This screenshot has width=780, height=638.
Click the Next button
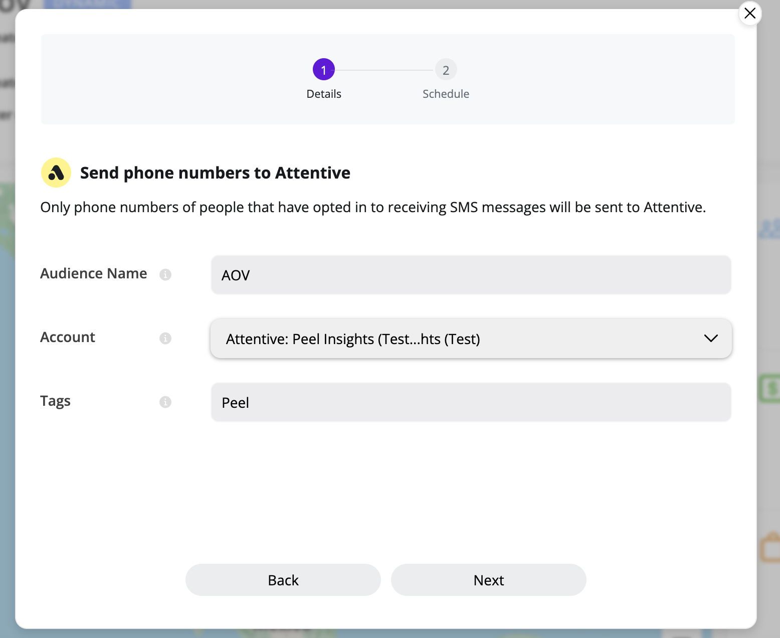pyautogui.click(x=489, y=580)
